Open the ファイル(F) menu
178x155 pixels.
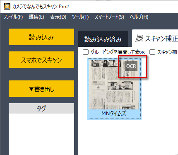coord(13,17)
